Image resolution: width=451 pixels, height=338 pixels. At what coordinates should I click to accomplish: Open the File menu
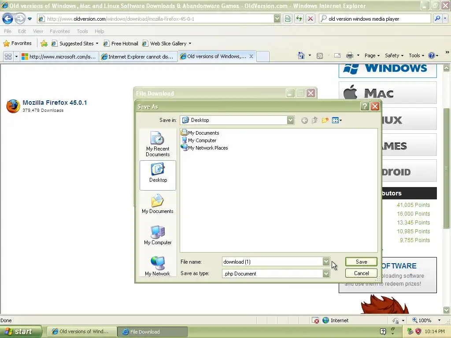(7, 31)
